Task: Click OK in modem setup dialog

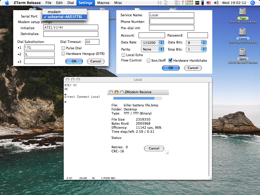Action: pos(74,61)
